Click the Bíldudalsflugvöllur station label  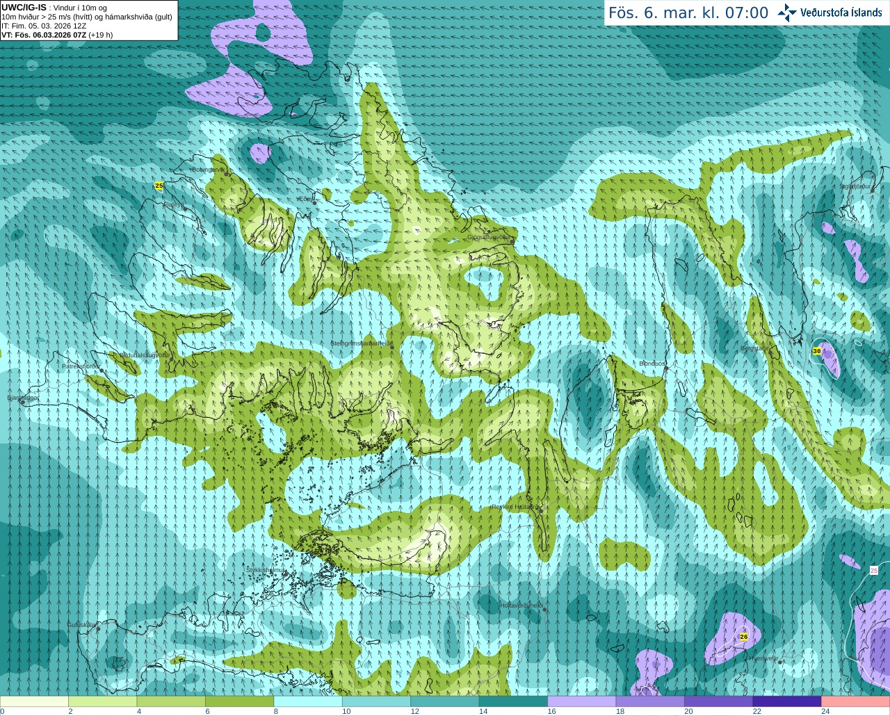coord(145,355)
